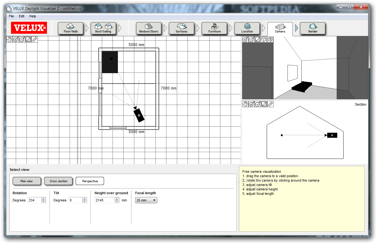Select the ruler tool in Section view
The width and height of the screenshot is (377, 244).
tap(270, 104)
